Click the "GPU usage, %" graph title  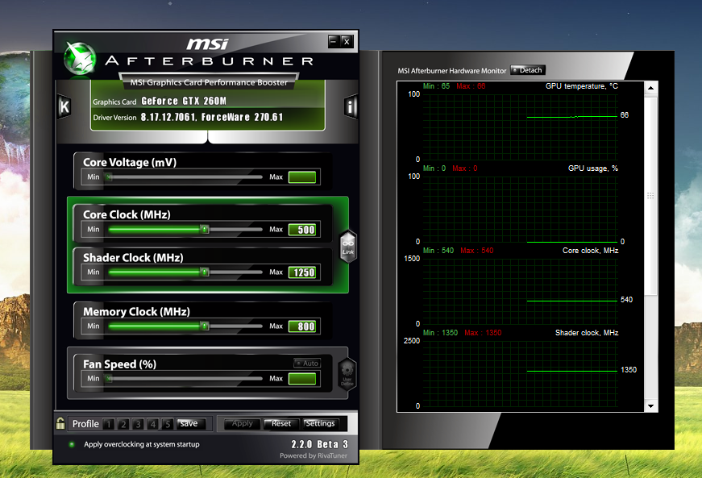coord(593,168)
